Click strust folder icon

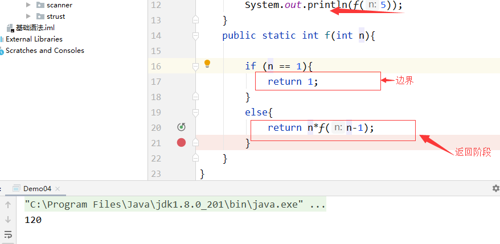tap(40, 16)
